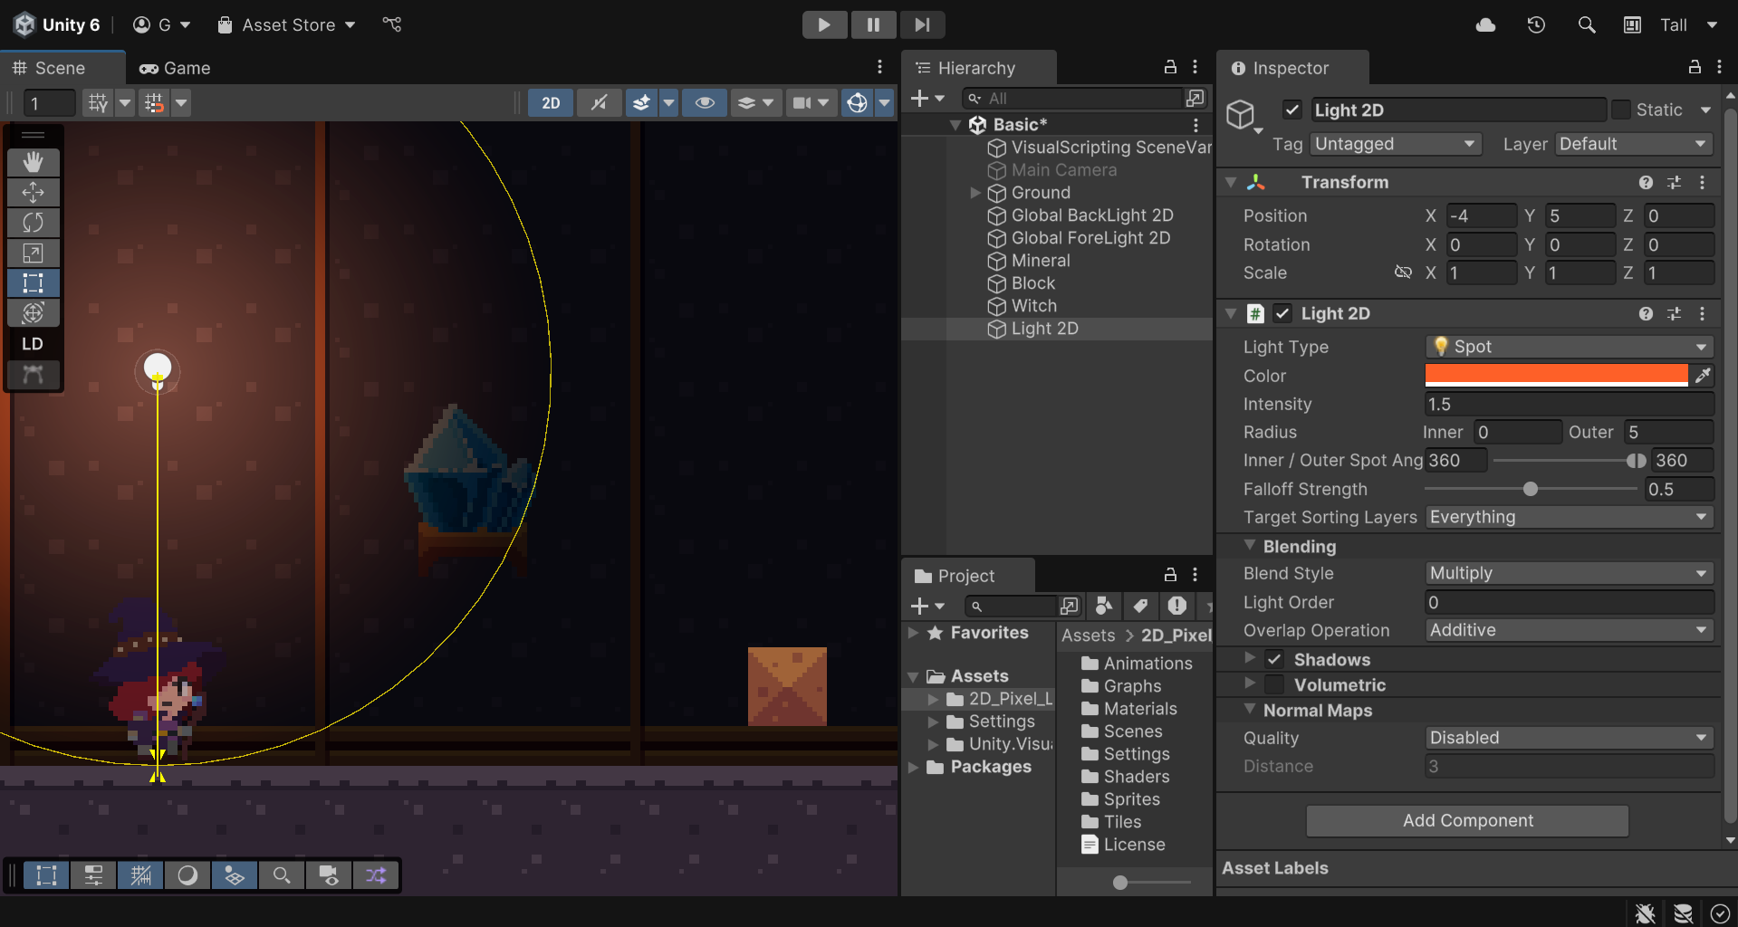Expand the Ground object in Hierarchy
The width and height of the screenshot is (1738, 927).
975,193
